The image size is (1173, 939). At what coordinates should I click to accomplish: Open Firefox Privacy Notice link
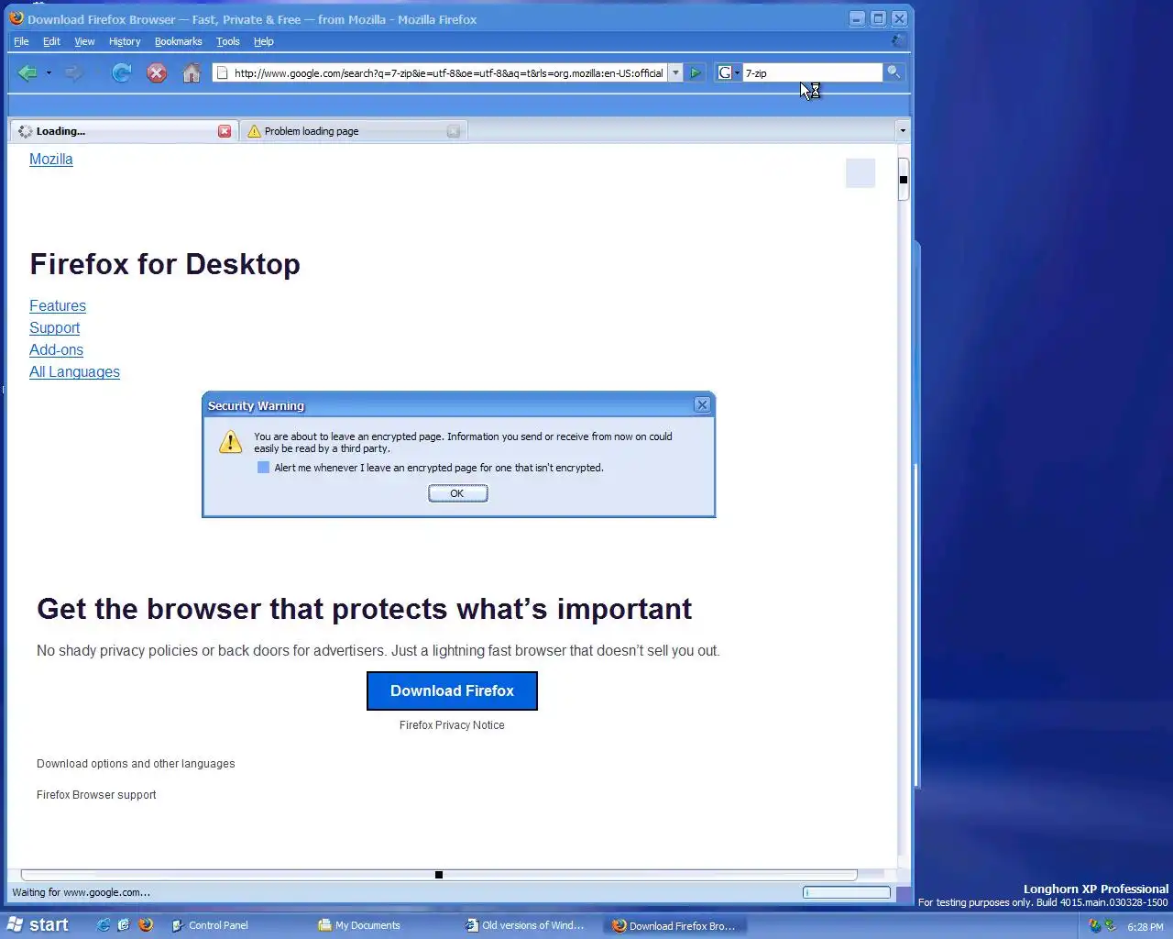coord(452,724)
